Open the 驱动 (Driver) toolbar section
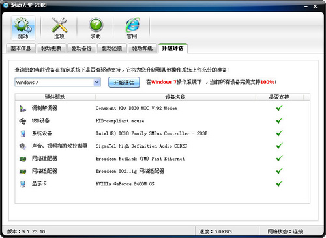326x238 pixels. [x=23, y=28]
